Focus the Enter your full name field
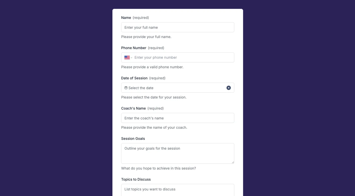Viewport: 355px width, 196px height. (178, 27)
